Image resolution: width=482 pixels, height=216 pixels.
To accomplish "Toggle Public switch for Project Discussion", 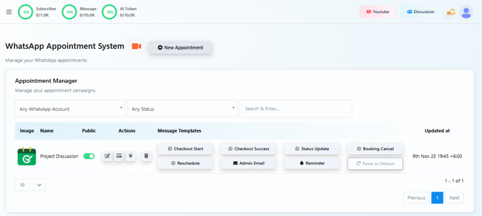I will pyautogui.click(x=89, y=156).
